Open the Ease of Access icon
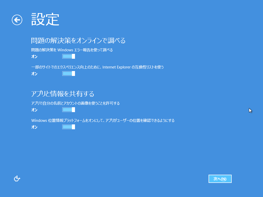The width and height of the screenshot is (263, 197). pos(17,179)
